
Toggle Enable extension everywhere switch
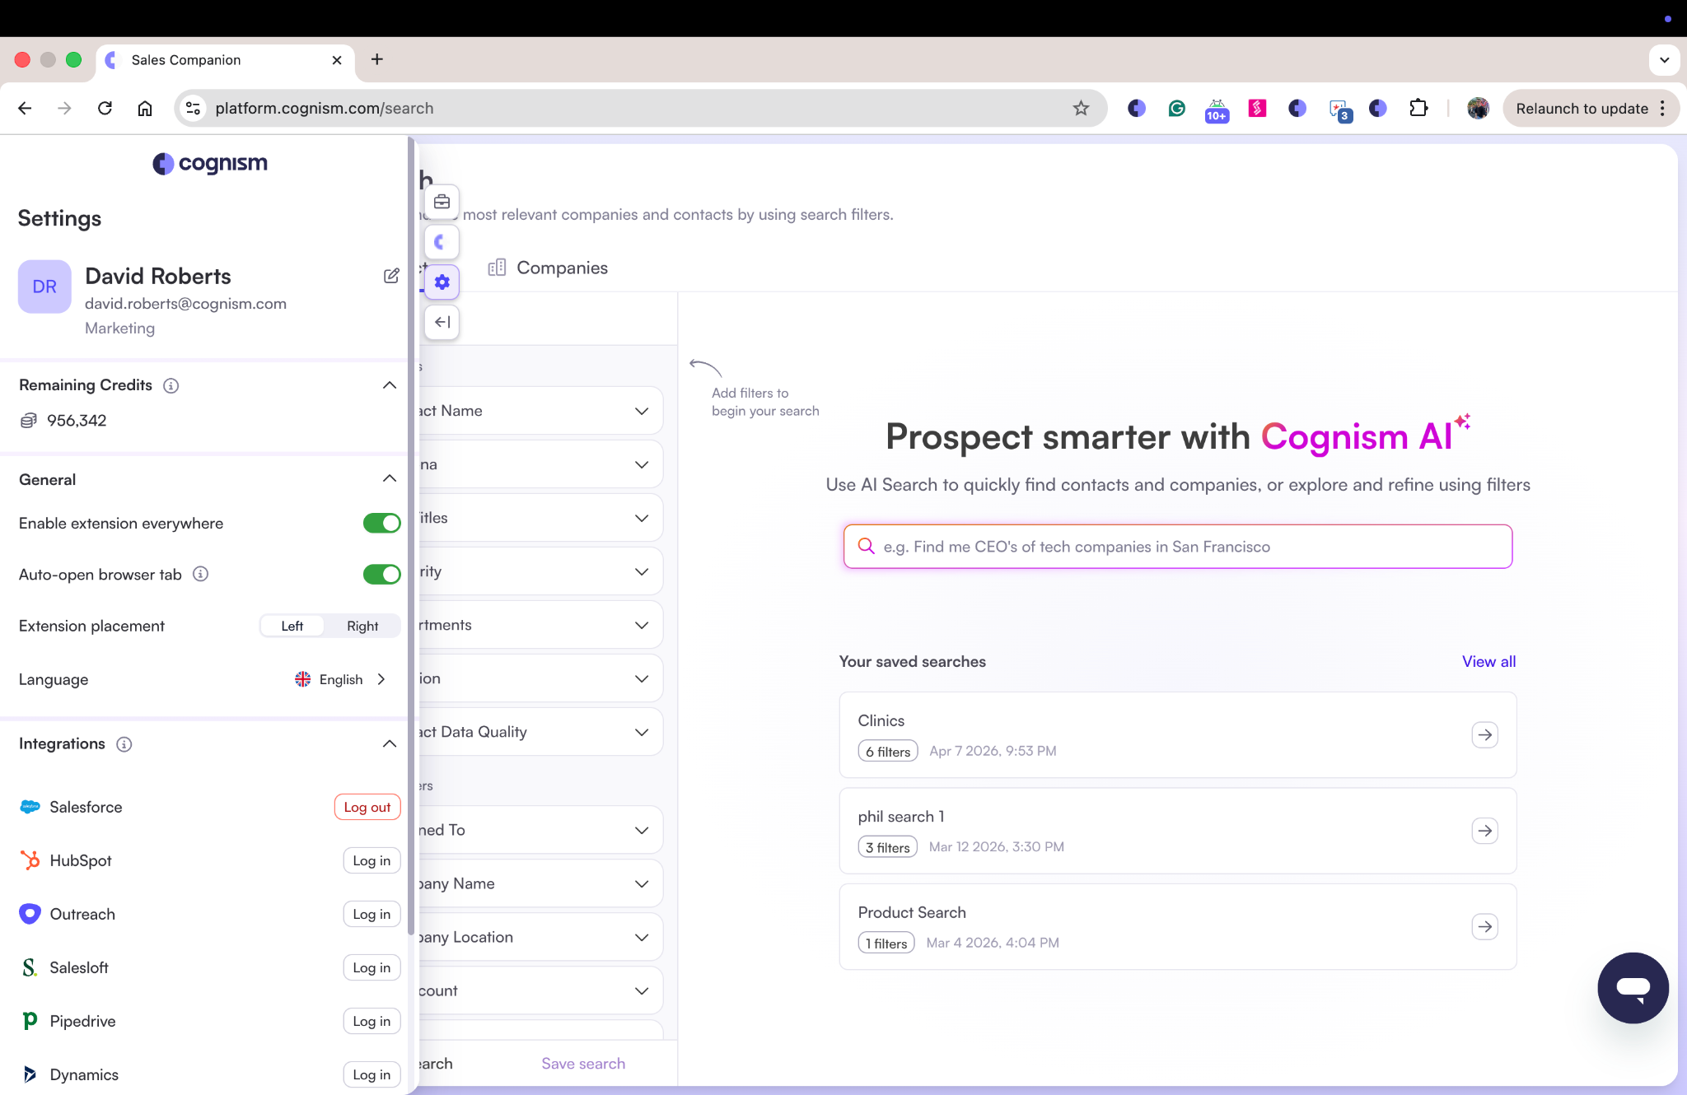click(x=381, y=524)
